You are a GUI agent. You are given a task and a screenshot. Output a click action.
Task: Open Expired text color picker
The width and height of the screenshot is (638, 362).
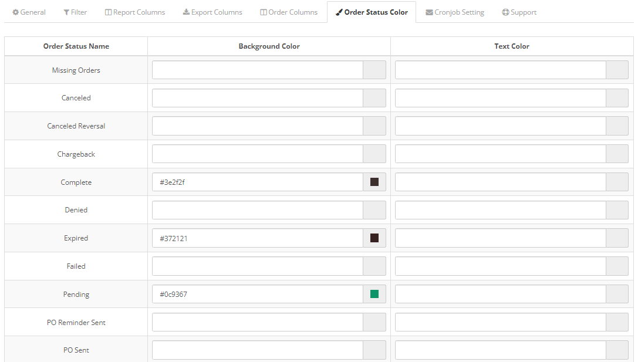617,238
